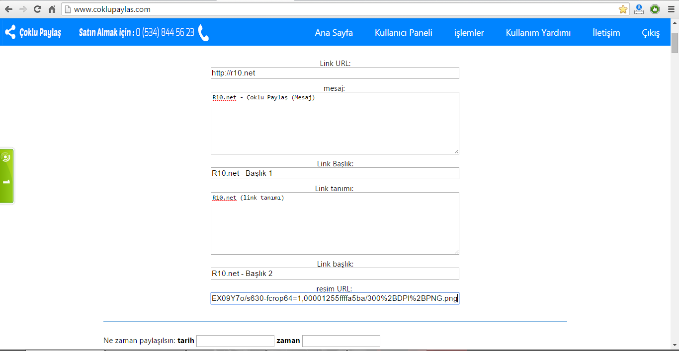The height and width of the screenshot is (351, 679).
Task: Focus the zaman time input
Action: [341, 341]
